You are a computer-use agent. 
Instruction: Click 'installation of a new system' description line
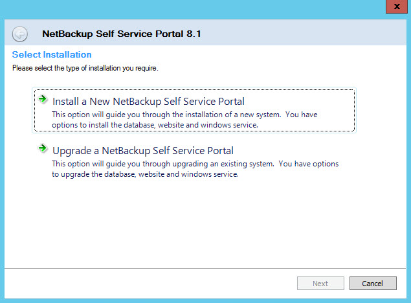184,115
